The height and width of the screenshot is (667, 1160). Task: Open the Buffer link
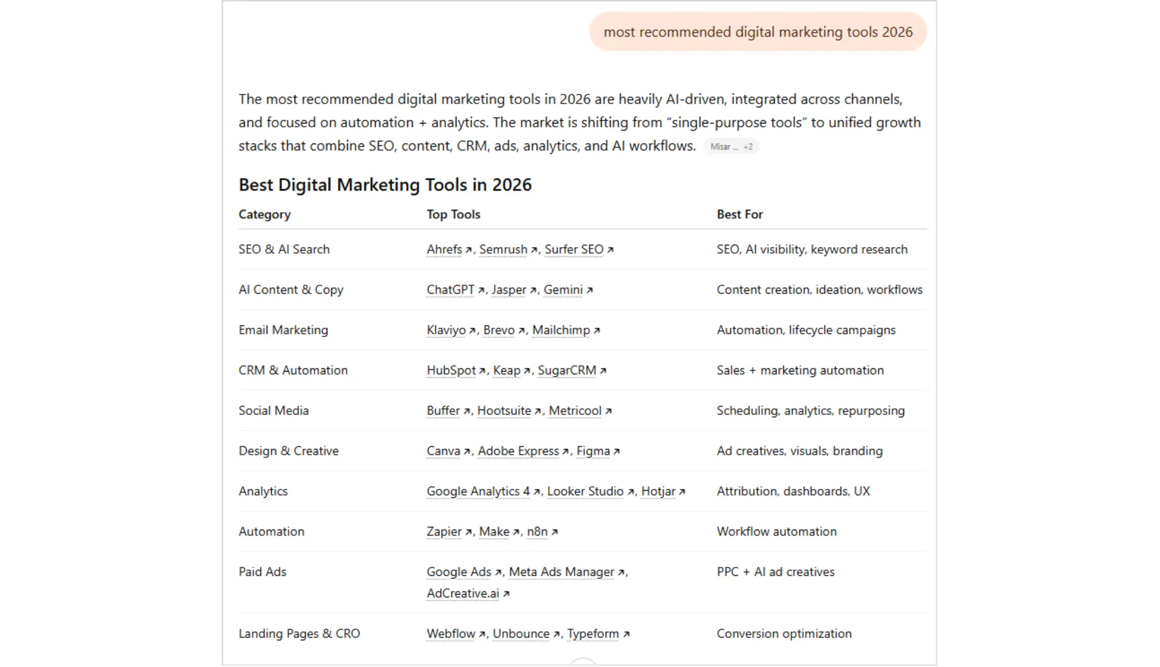click(x=448, y=411)
